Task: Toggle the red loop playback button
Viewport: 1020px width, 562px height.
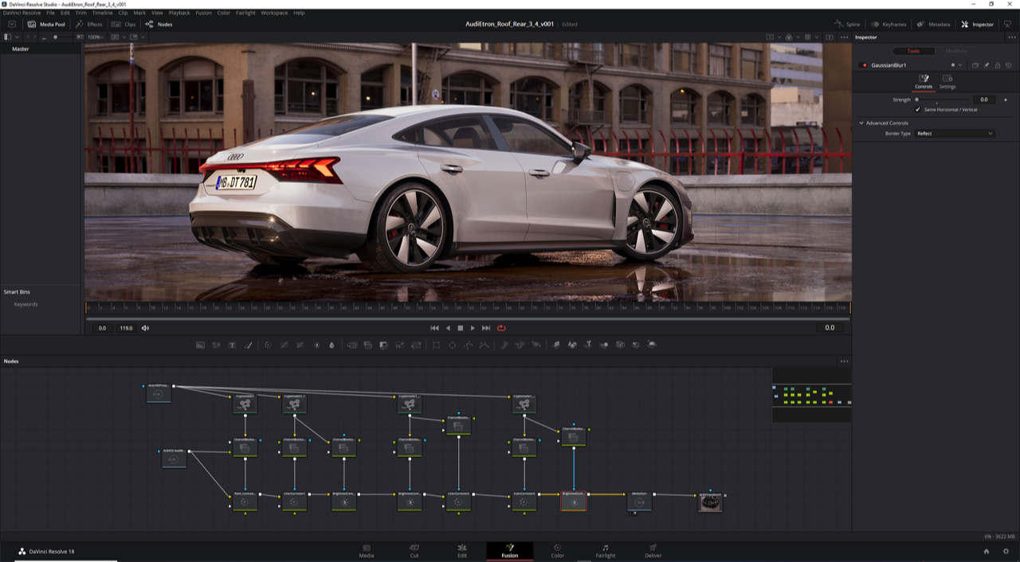Action: click(x=501, y=328)
